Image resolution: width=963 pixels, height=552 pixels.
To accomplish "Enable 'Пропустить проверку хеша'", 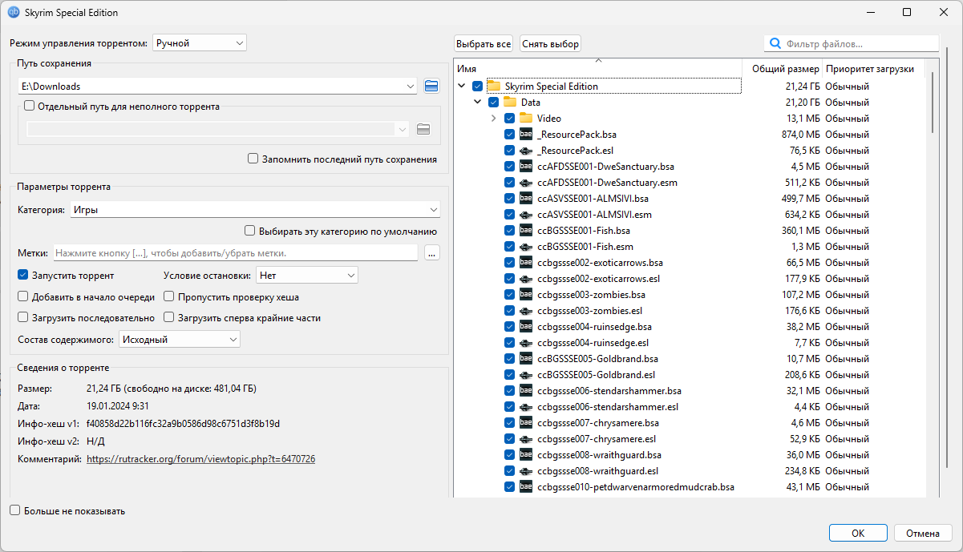I will pos(168,296).
